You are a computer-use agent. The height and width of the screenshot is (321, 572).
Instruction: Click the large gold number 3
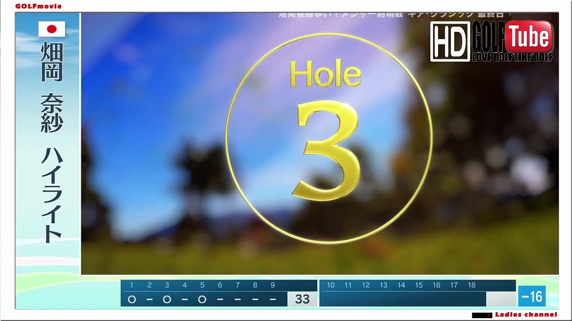(x=326, y=151)
